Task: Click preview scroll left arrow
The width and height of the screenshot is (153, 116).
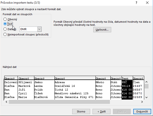Action: [6, 102]
